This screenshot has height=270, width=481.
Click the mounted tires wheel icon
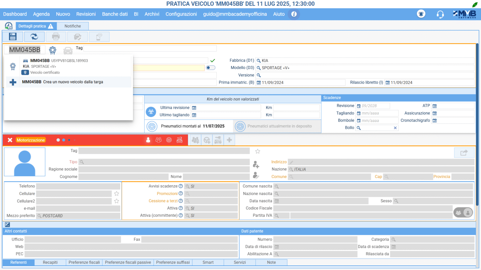[x=152, y=126]
